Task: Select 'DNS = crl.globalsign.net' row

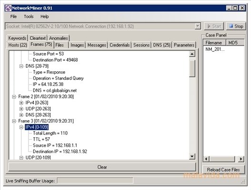Action: 55,91
